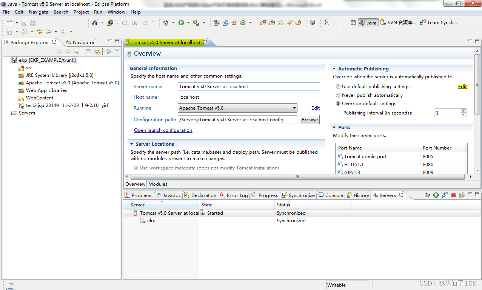Click the editor horizontal scrollbar
This screenshot has height=290, width=482.
pos(297,177)
